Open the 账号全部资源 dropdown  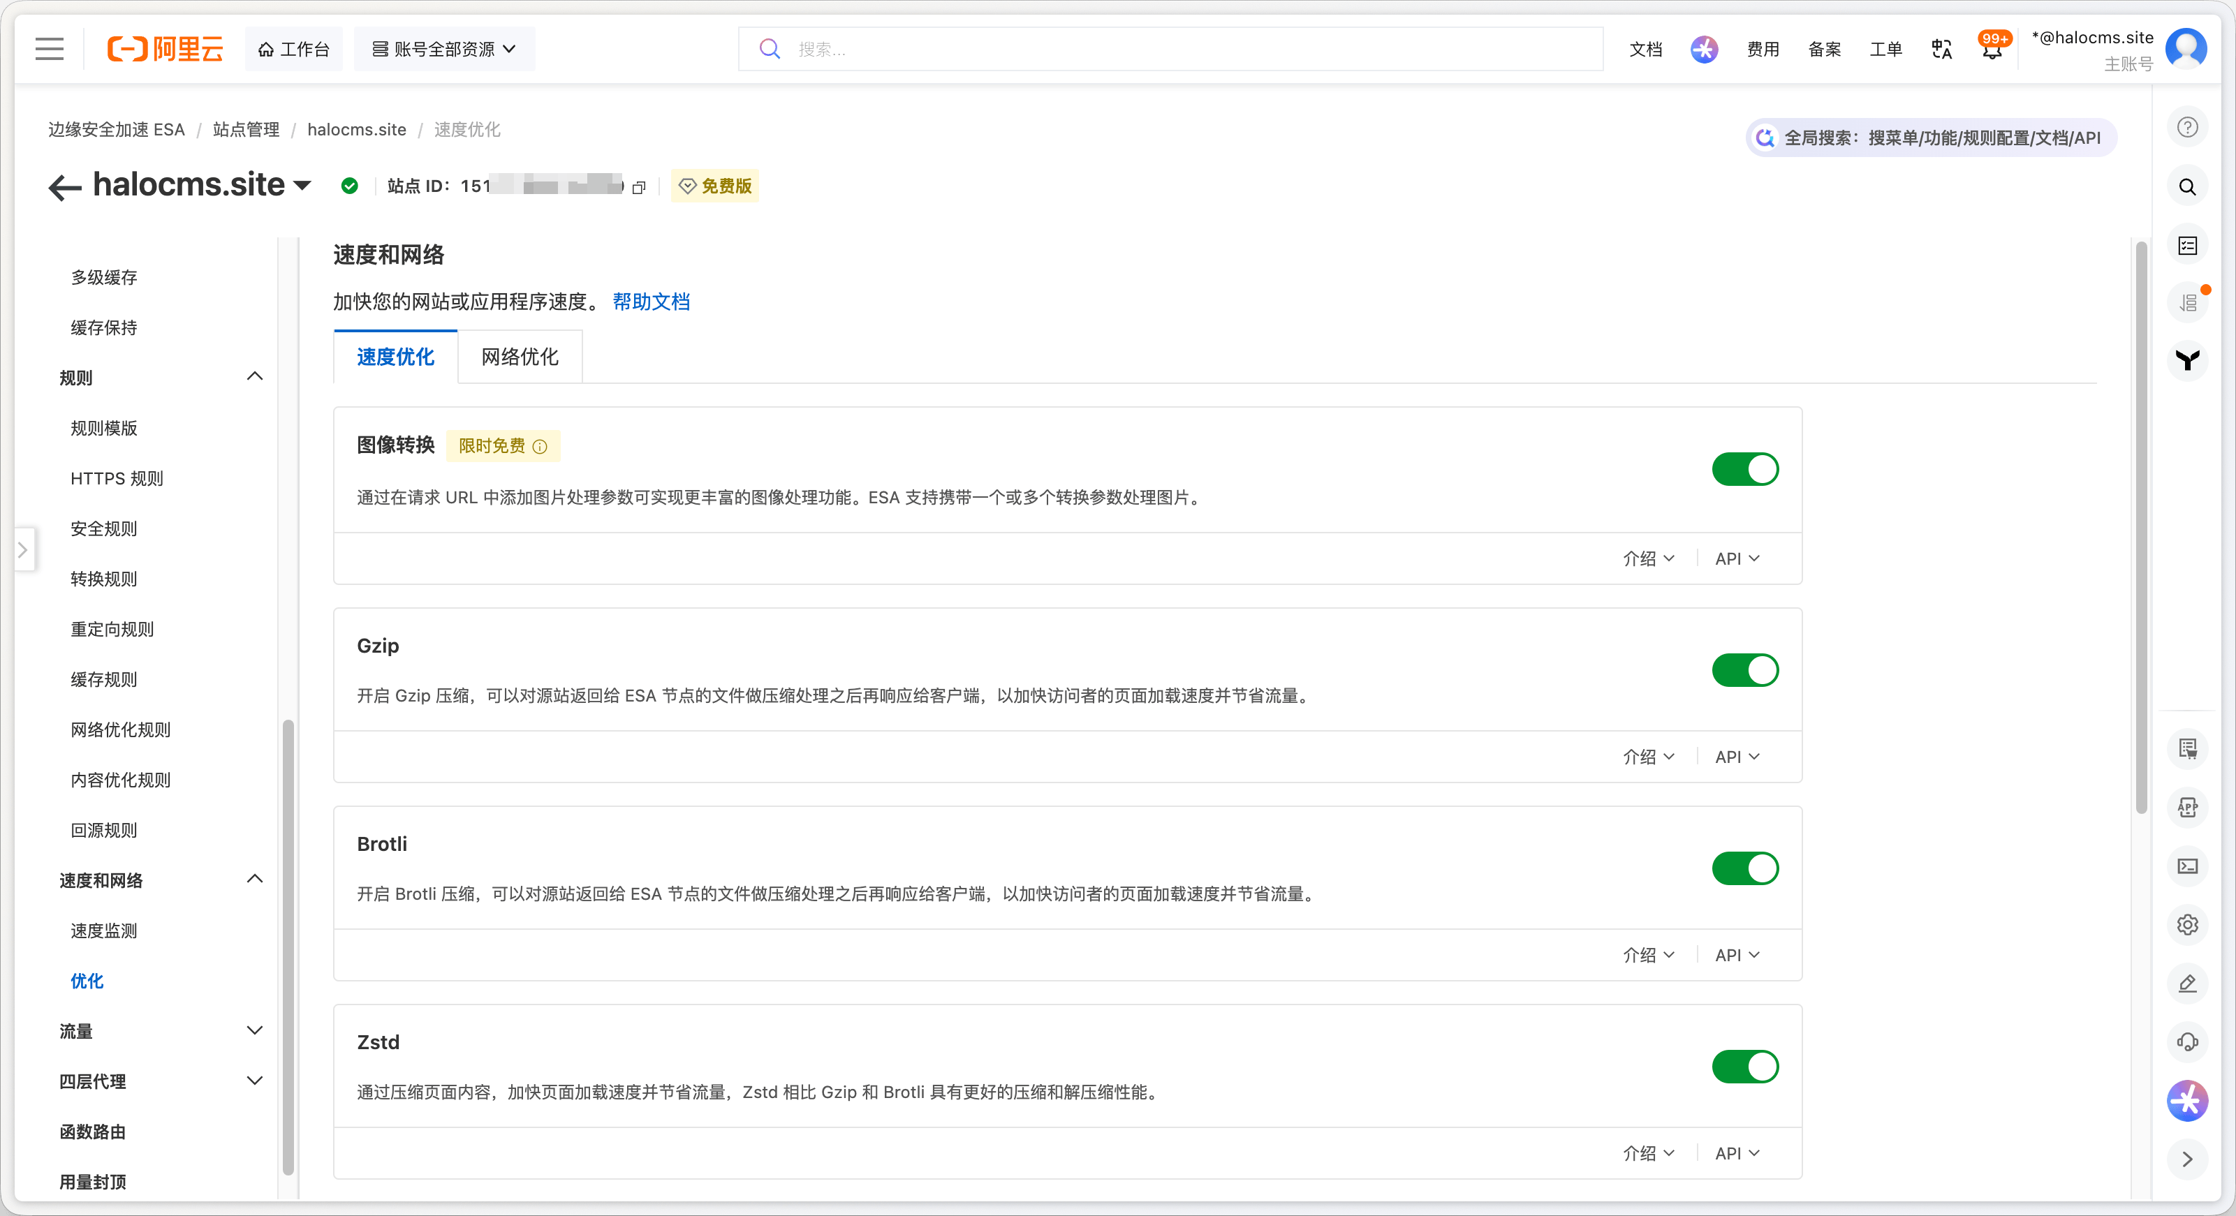coord(443,49)
